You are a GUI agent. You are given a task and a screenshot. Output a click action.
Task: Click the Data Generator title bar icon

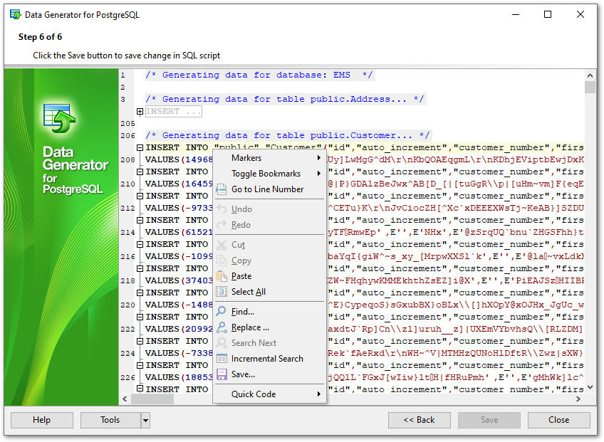(16, 15)
